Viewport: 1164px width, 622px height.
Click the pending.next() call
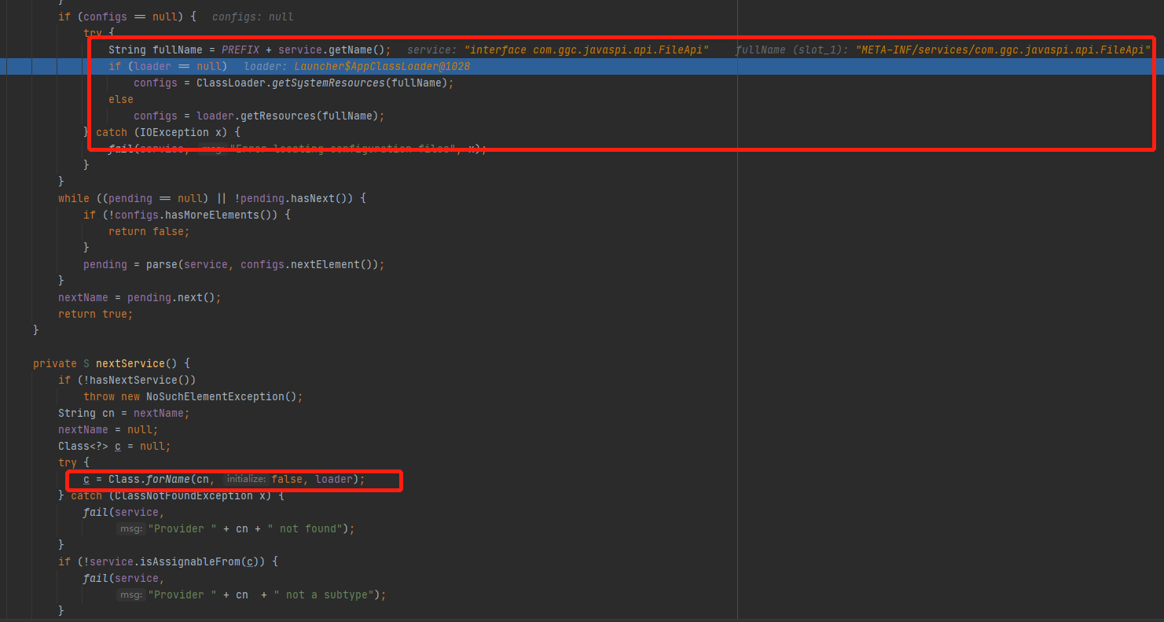pyautogui.click(x=171, y=297)
